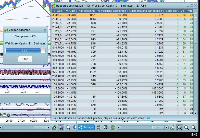
Task: Click the VB value 23 cell
Action: [x=182, y=68]
